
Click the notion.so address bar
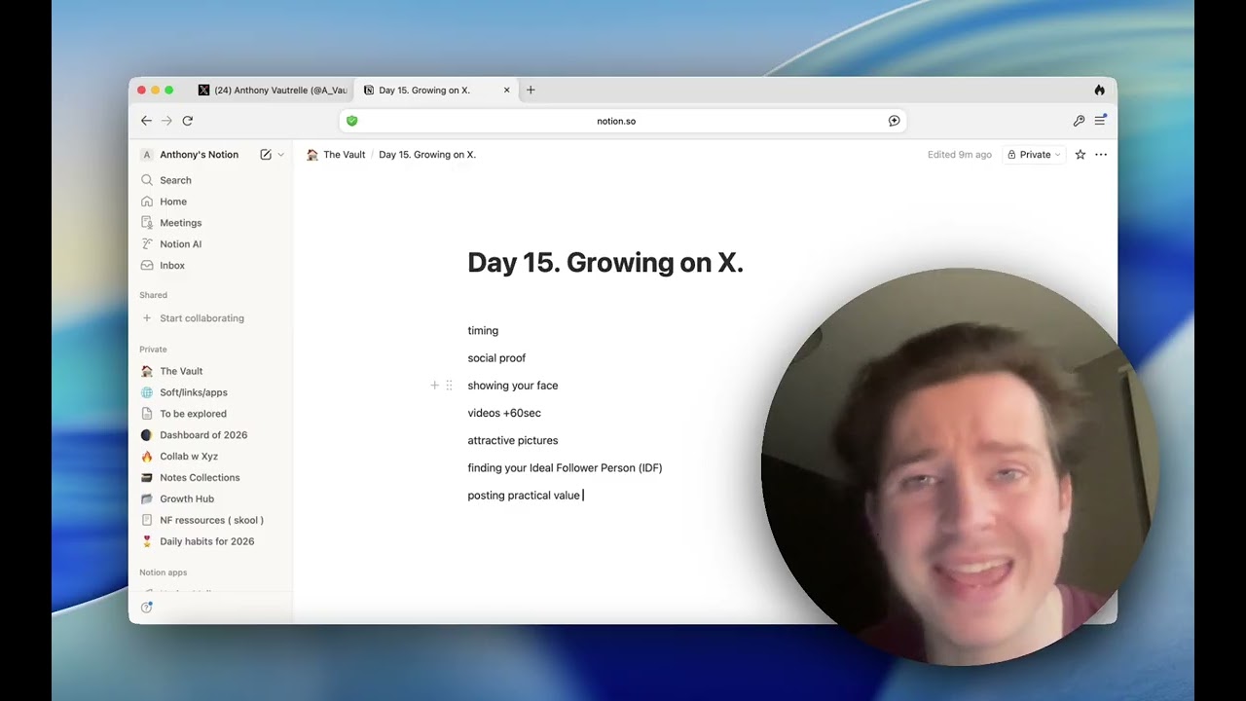(623, 121)
